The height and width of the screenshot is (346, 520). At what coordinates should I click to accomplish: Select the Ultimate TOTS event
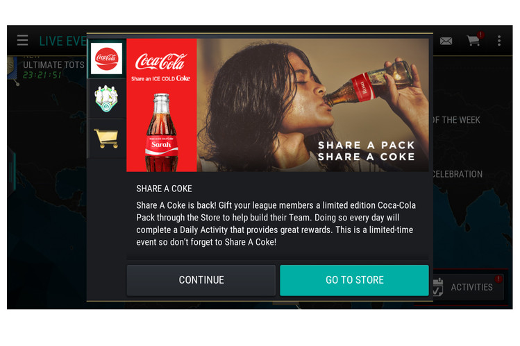pyautogui.click(x=53, y=65)
